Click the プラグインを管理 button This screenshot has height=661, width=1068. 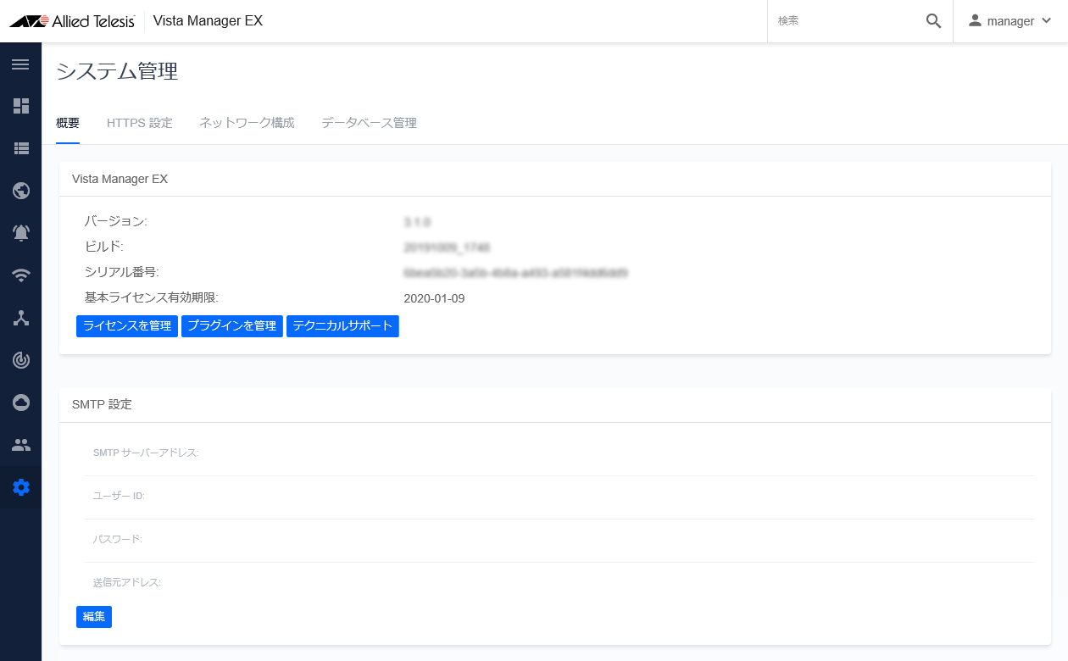[232, 326]
